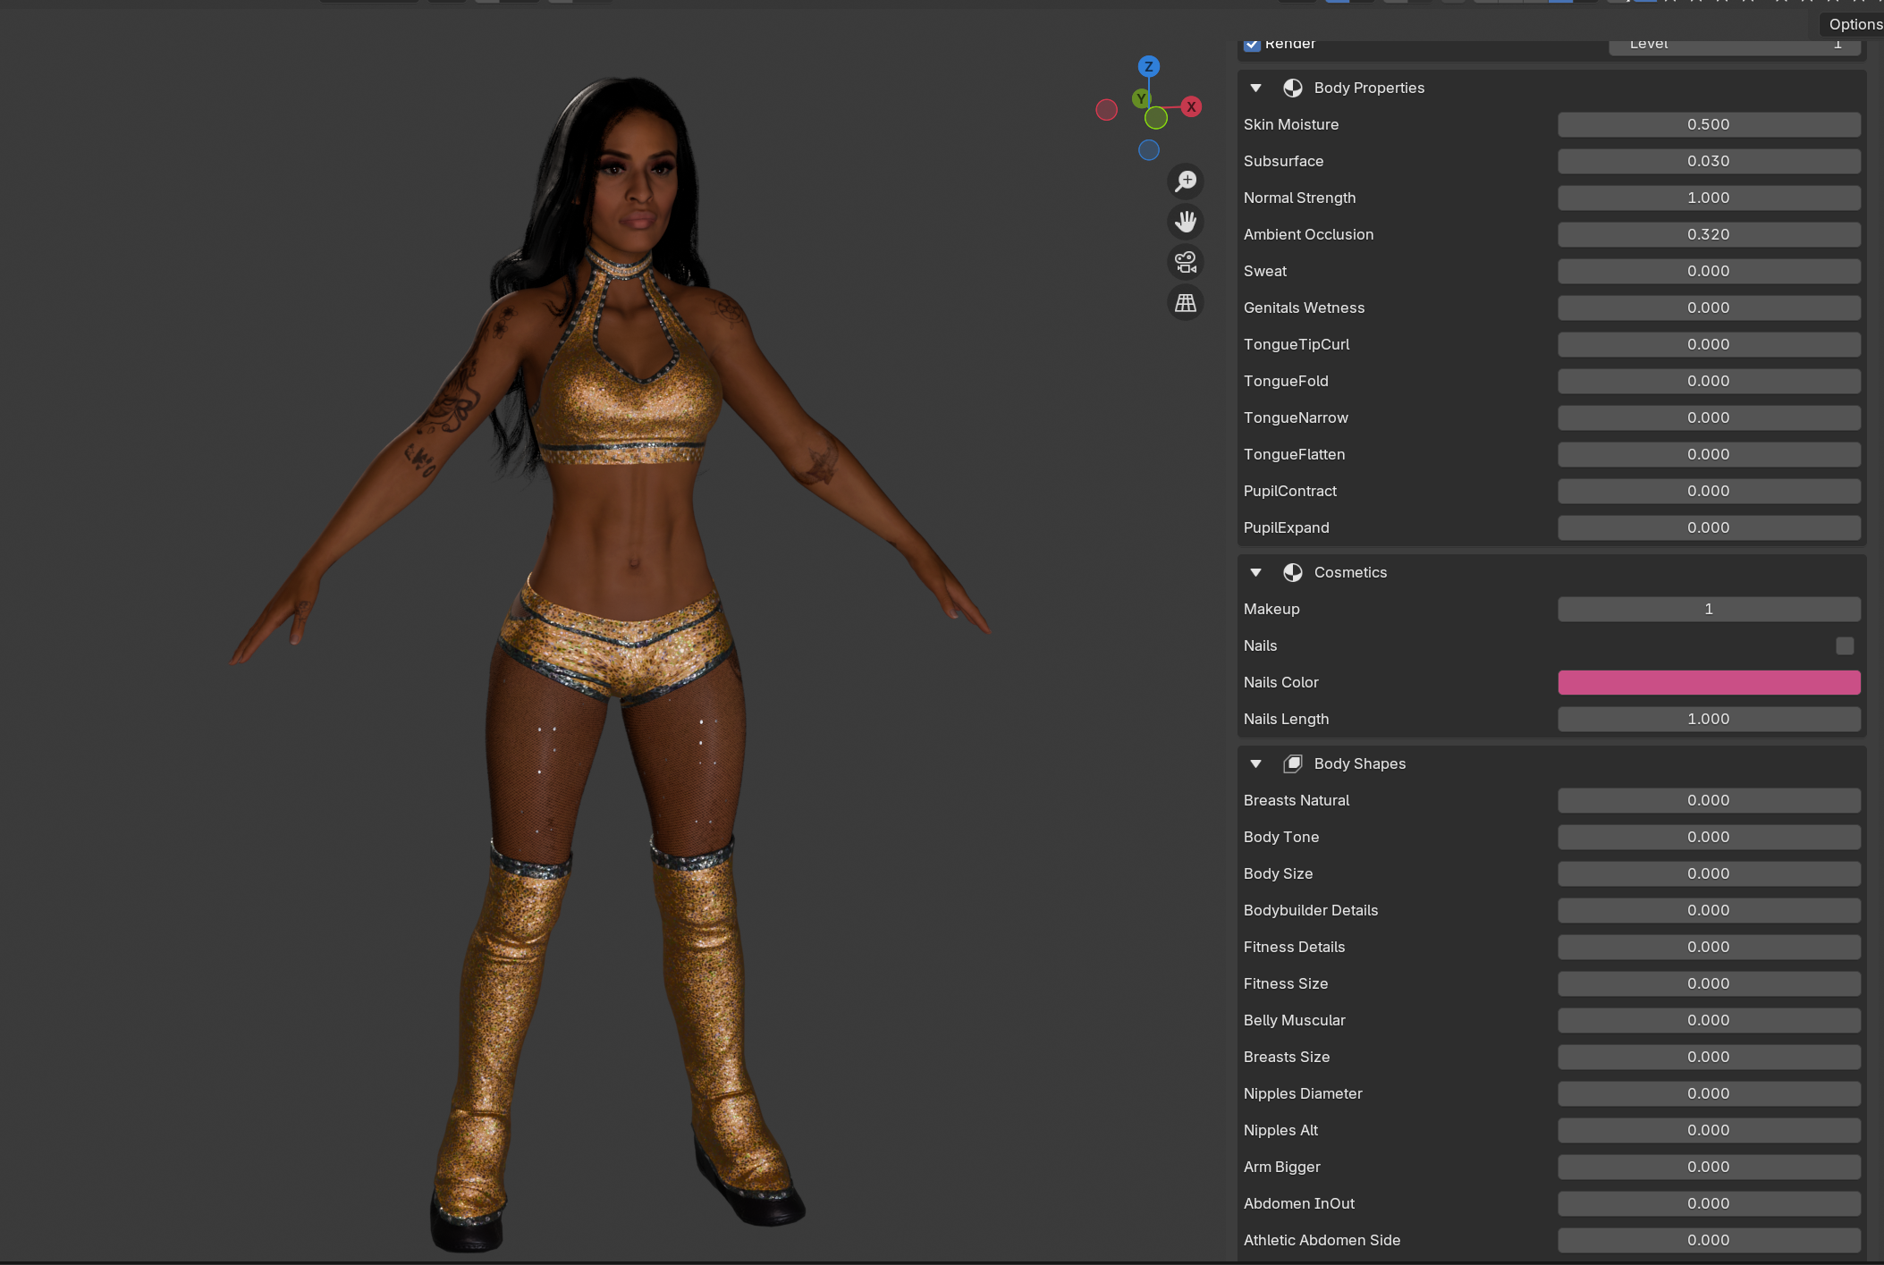Click the Ambient Occlusion value field
Image resolution: width=1884 pixels, height=1265 pixels.
coord(1709,234)
